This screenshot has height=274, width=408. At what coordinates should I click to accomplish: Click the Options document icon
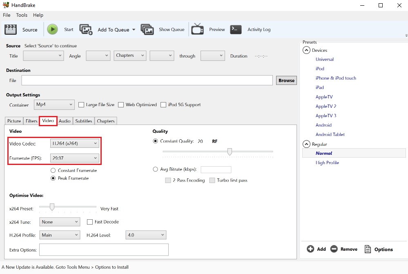368,249
